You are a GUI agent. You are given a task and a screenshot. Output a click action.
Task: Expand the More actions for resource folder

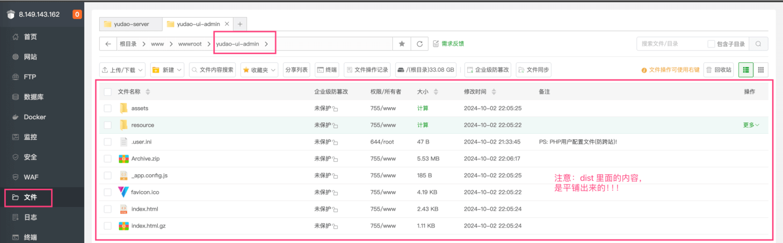[x=751, y=125]
